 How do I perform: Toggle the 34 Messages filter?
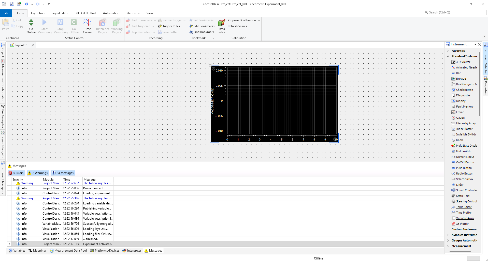pos(63,173)
